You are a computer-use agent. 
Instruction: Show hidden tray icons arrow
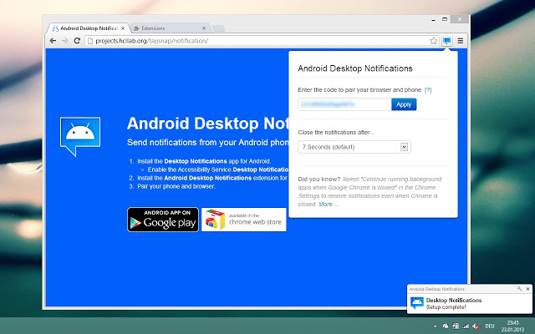[x=436, y=326]
